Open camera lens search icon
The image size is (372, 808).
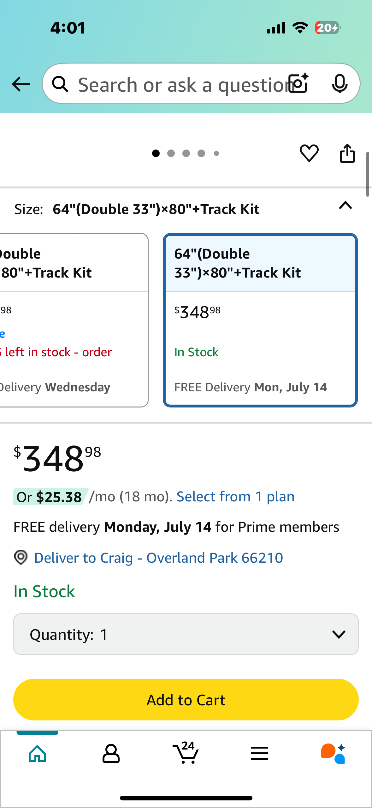[x=299, y=83]
